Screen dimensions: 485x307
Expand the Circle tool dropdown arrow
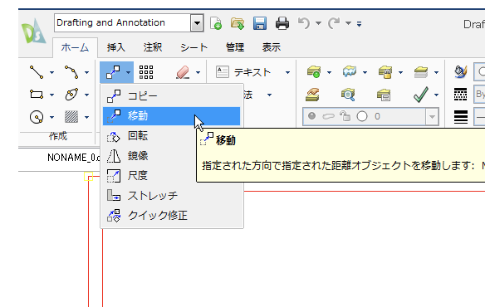click(x=51, y=117)
